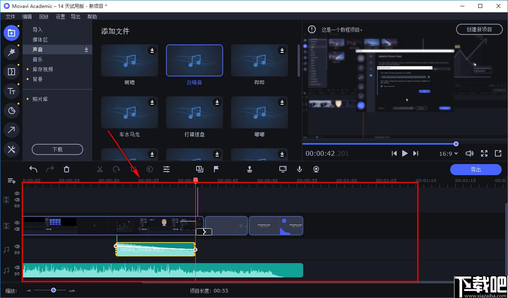Mute the main video track speaker

17,229
